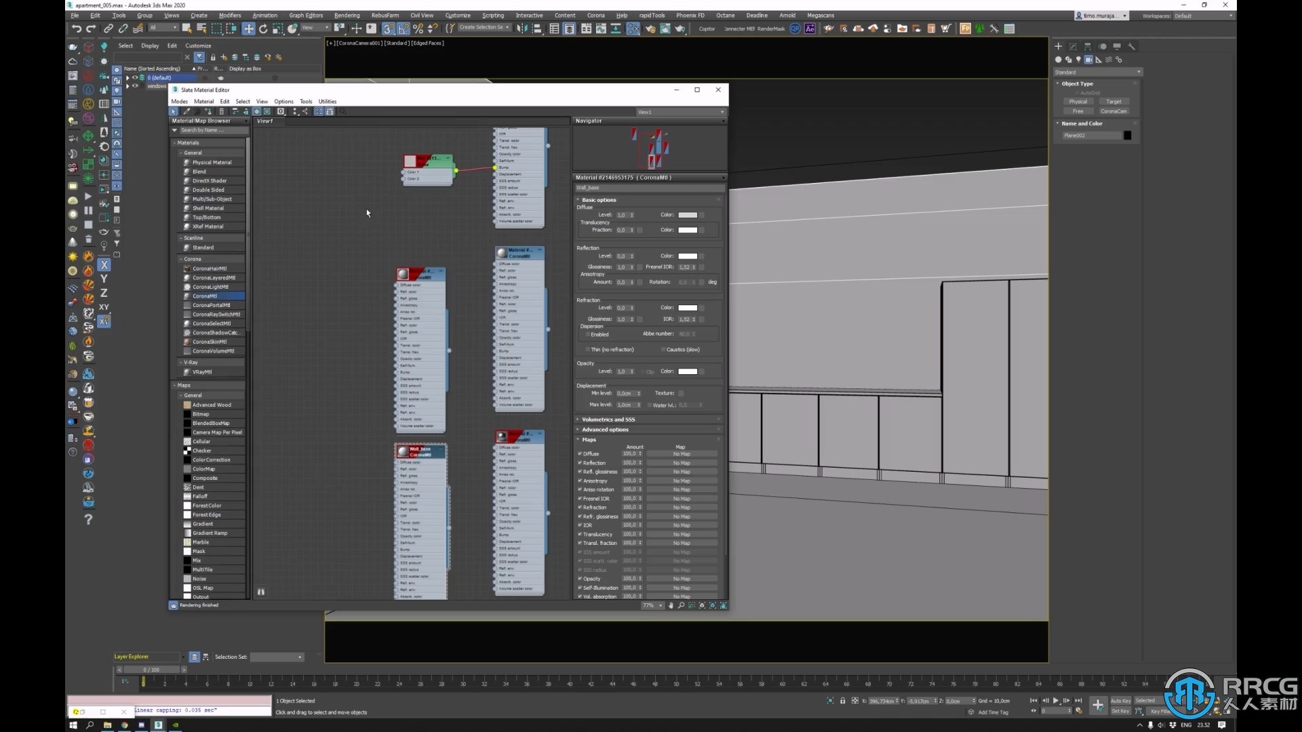Click the trash delete icon in Slate toolbar
Screen dimensions: 1302x732
221,111
